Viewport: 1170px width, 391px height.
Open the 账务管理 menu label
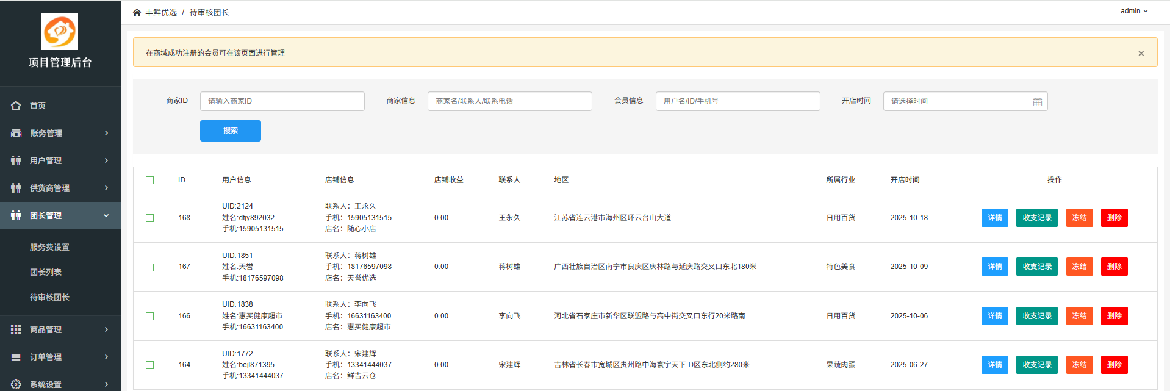46,133
